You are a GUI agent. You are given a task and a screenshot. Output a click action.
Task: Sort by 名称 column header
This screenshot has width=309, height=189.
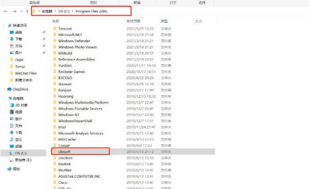[x=56, y=21]
